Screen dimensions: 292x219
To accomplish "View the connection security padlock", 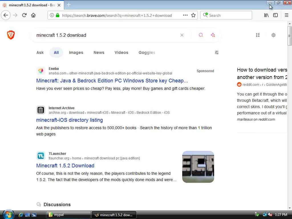I will tap(58, 15).
